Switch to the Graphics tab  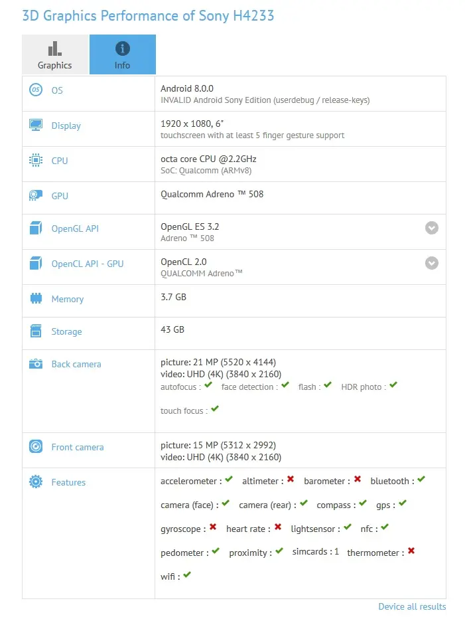coord(55,54)
